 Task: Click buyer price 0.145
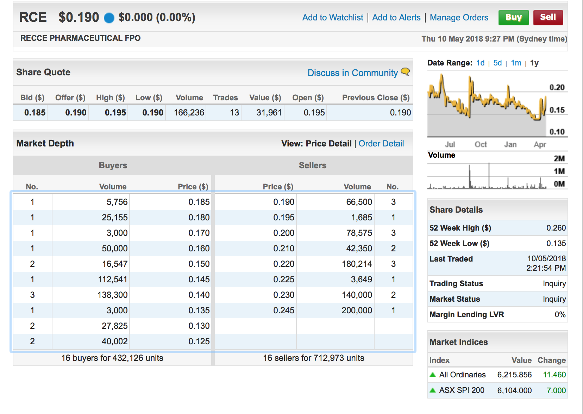199,280
